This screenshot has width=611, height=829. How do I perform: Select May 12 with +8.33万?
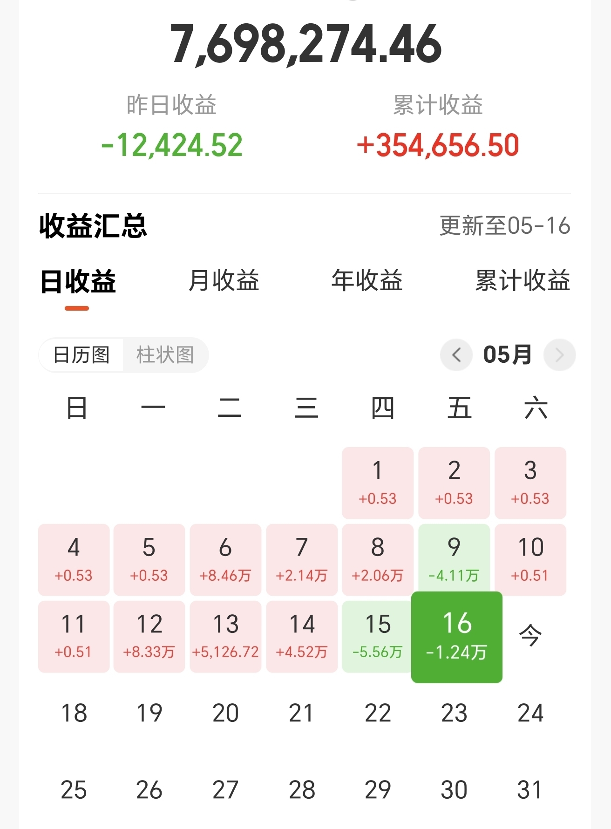149,637
